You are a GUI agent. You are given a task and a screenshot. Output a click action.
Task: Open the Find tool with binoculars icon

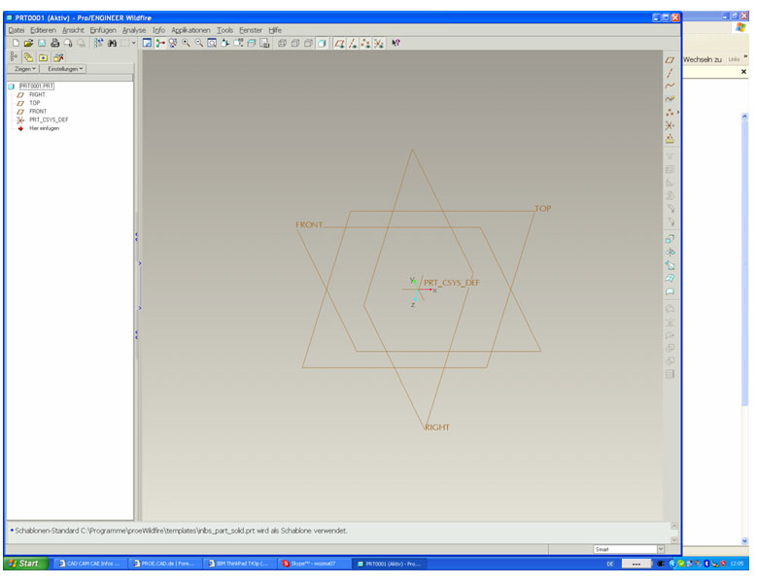(112, 43)
